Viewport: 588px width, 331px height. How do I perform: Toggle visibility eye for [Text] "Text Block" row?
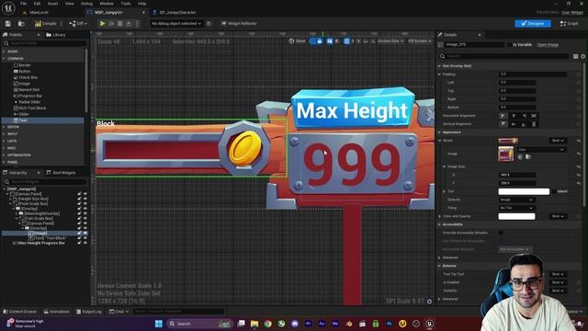point(85,238)
